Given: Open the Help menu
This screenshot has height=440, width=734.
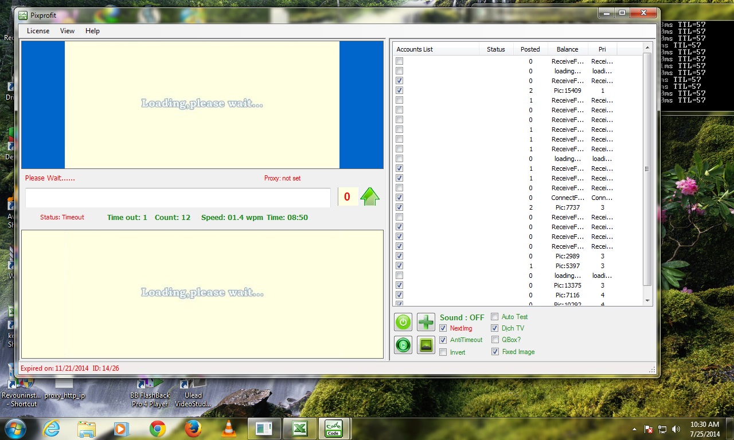Looking at the screenshot, I should (x=92, y=31).
